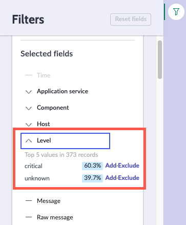Image resolution: width=186 pixels, height=225 pixels.
Task: Add the unknown level filter
Action: click(x=111, y=178)
